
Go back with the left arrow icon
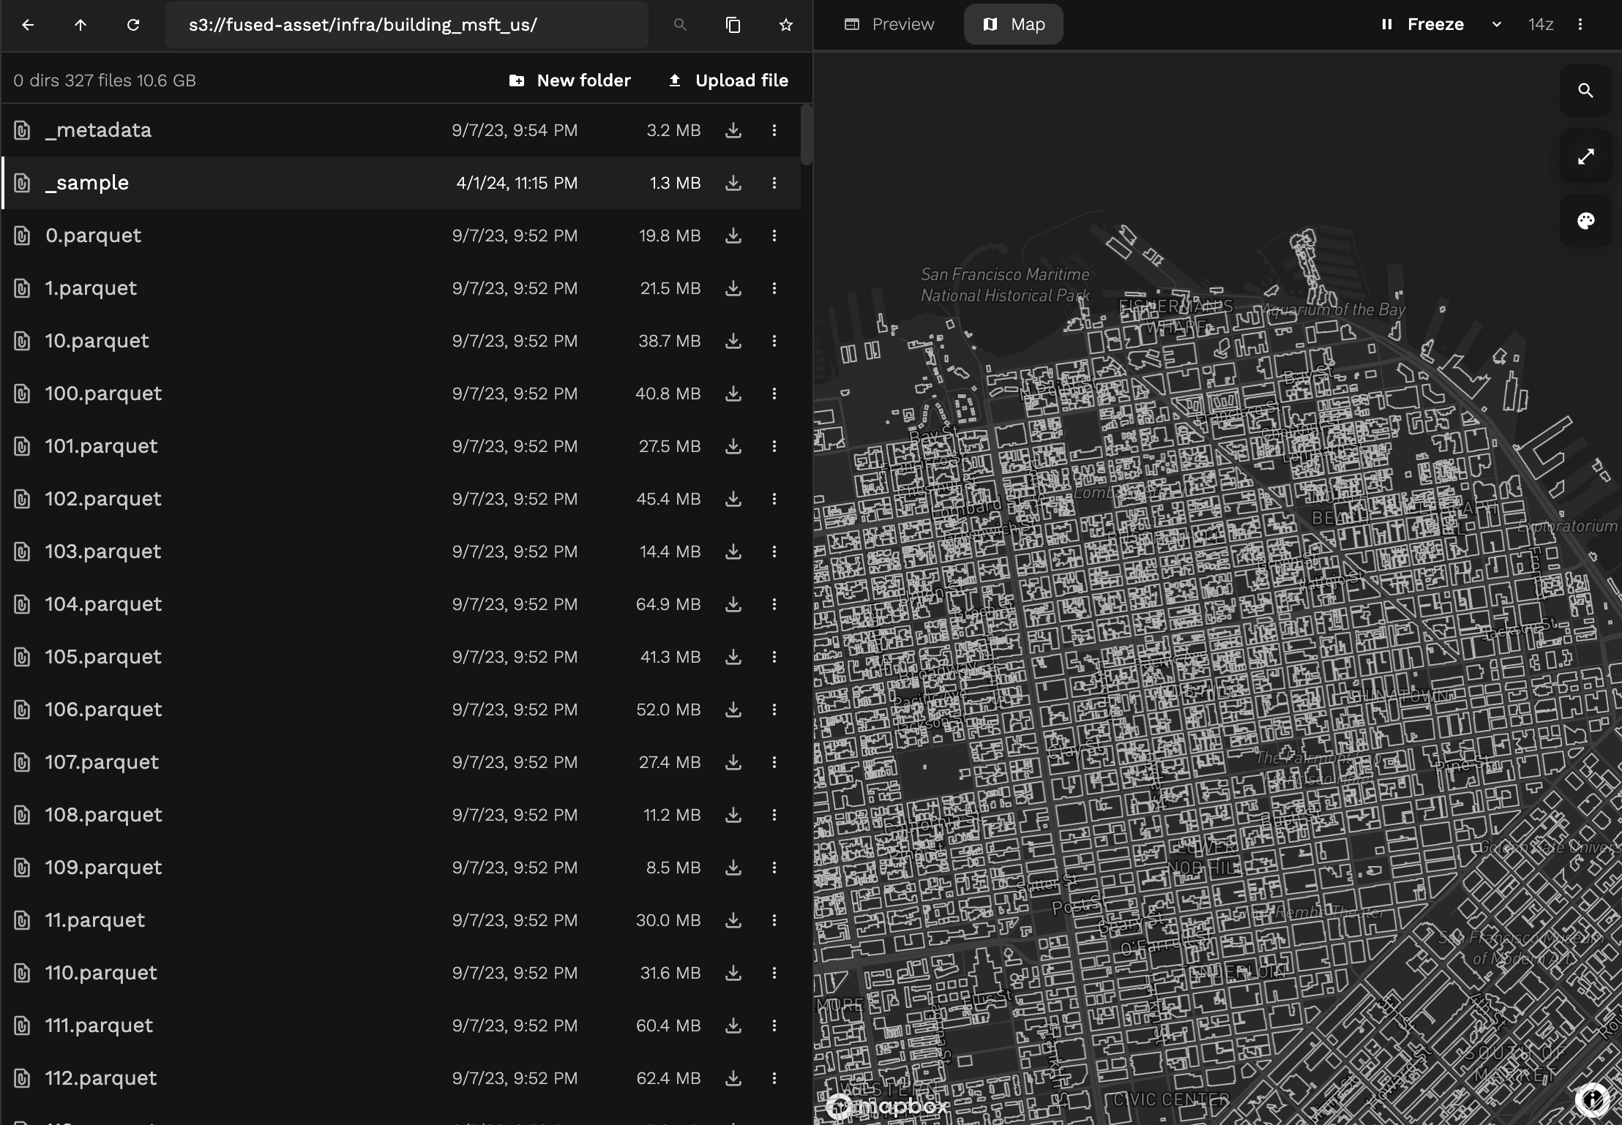click(28, 25)
